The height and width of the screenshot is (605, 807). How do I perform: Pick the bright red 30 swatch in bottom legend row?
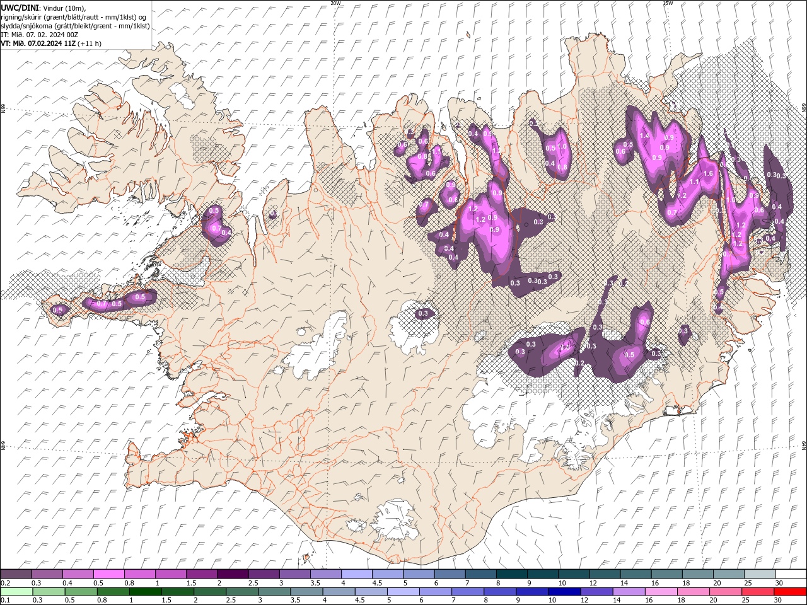(790, 591)
